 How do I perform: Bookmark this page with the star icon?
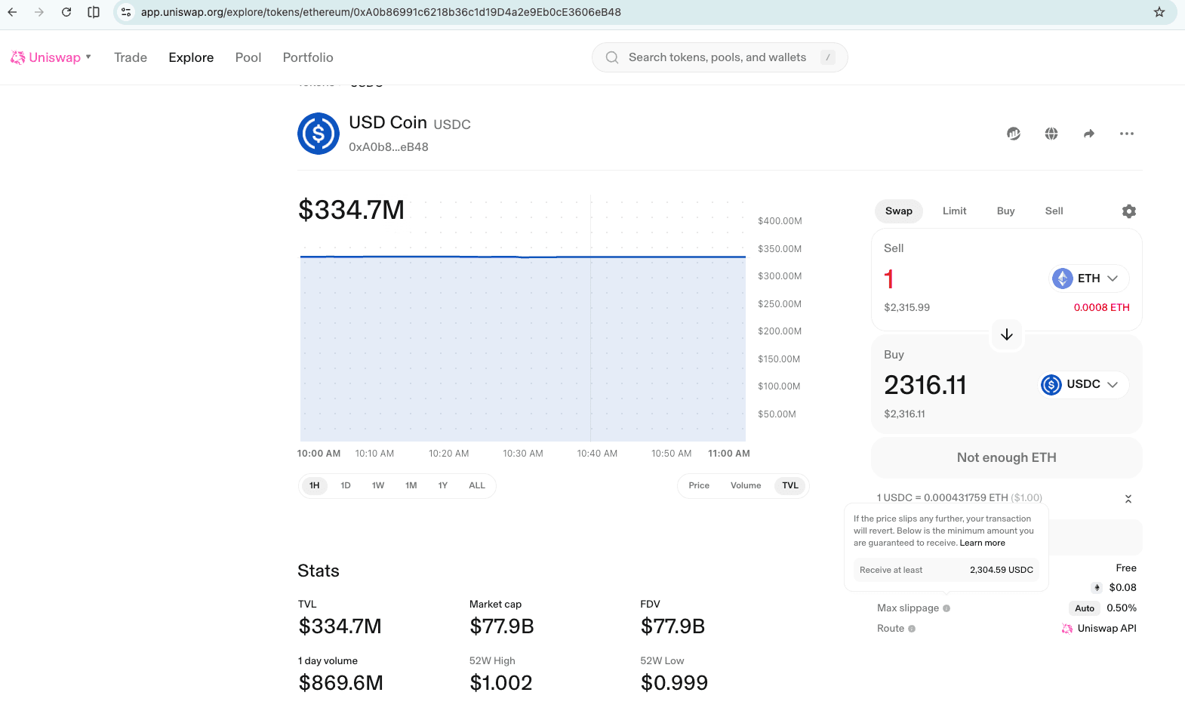[x=1159, y=12]
